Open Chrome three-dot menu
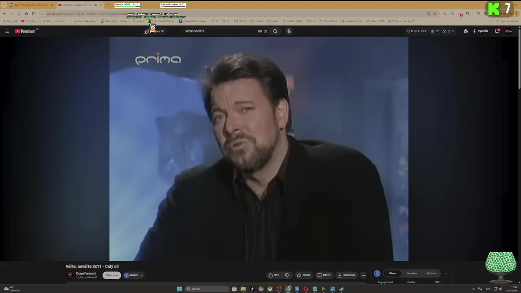Screen dimensions: 521x293 coord(516,13)
